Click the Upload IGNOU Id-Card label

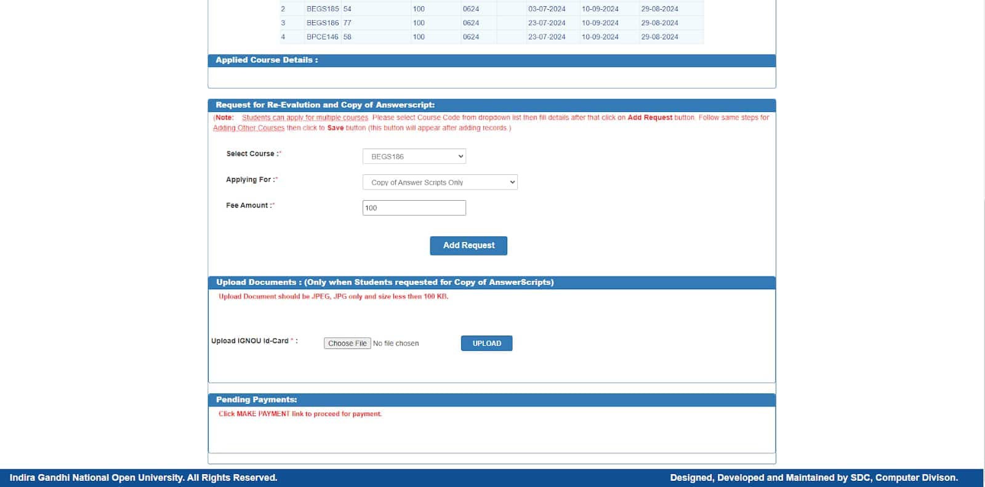click(x=254, y=341)
